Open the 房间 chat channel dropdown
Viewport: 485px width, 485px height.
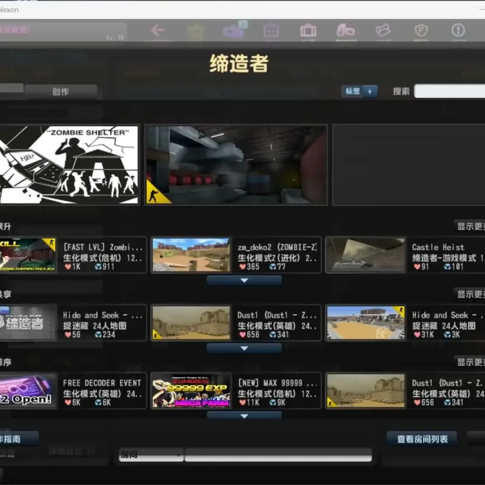[151, 455]
